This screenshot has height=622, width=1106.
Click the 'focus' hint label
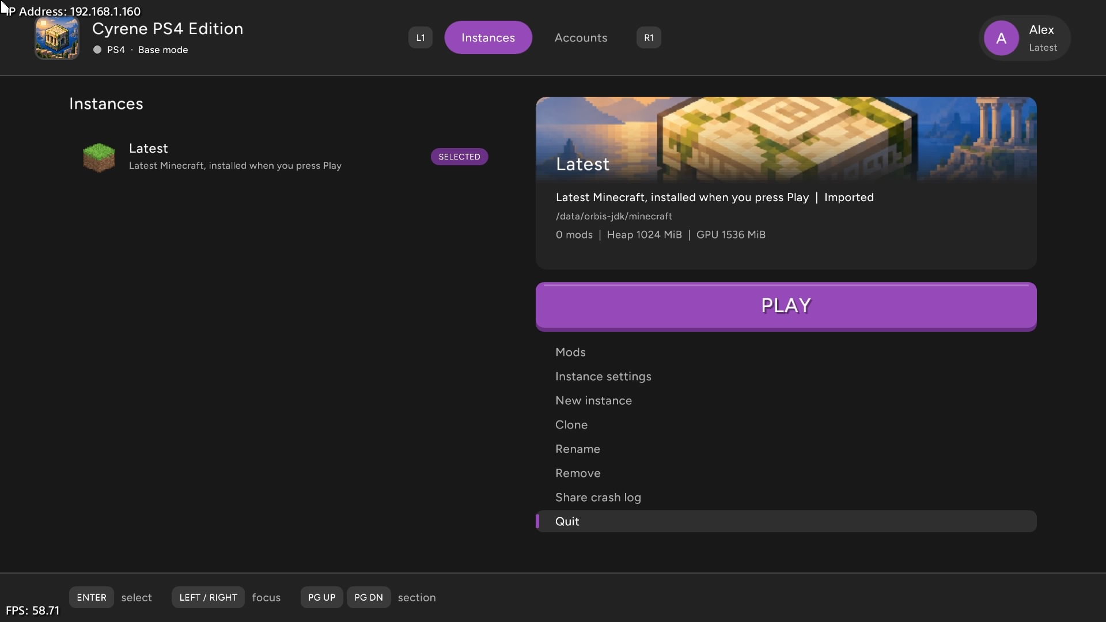coord(266,597)
